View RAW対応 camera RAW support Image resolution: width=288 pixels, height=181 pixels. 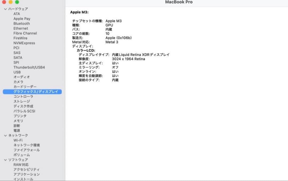(x=21, y=164)
